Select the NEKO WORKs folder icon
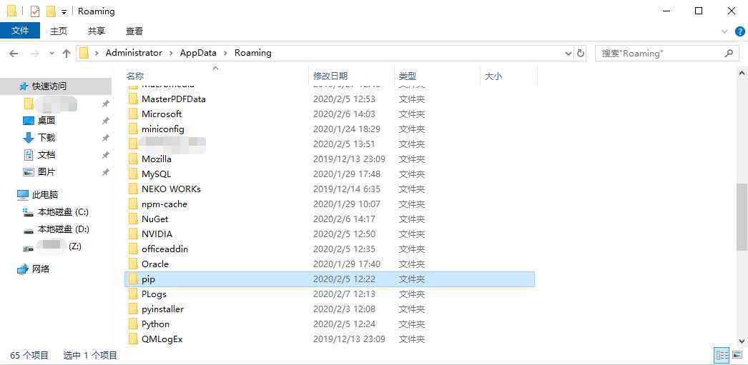 tap(132, 189)
